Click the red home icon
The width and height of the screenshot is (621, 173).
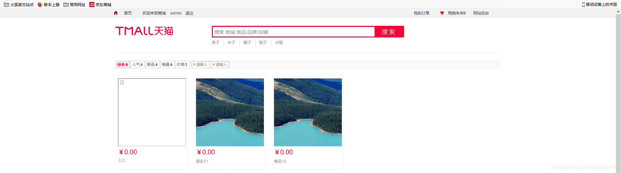pyautogui.click(x=116, y=13)
